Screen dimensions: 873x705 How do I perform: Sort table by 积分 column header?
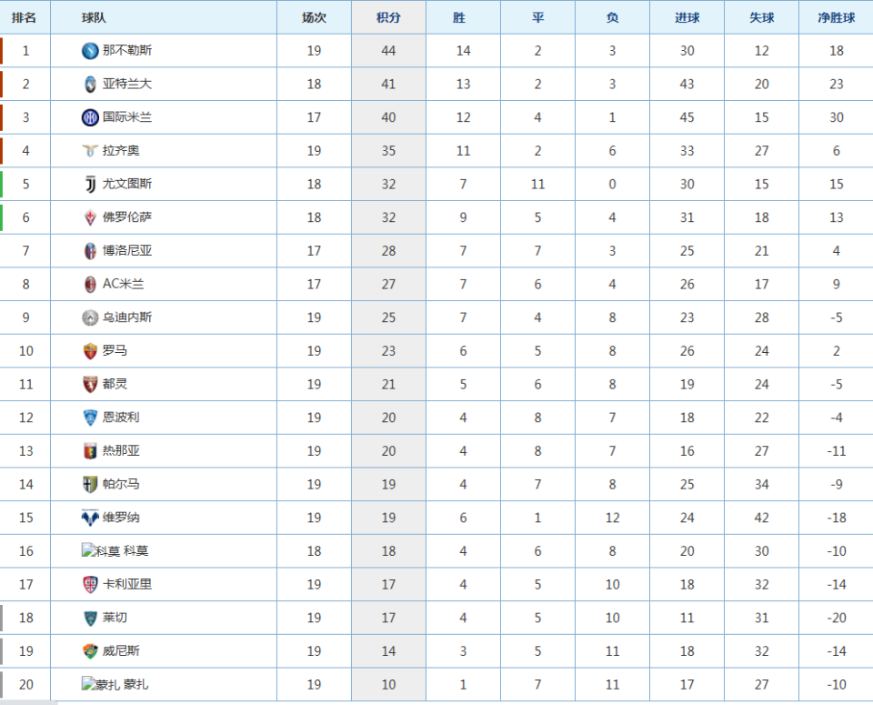pos(388,17)
